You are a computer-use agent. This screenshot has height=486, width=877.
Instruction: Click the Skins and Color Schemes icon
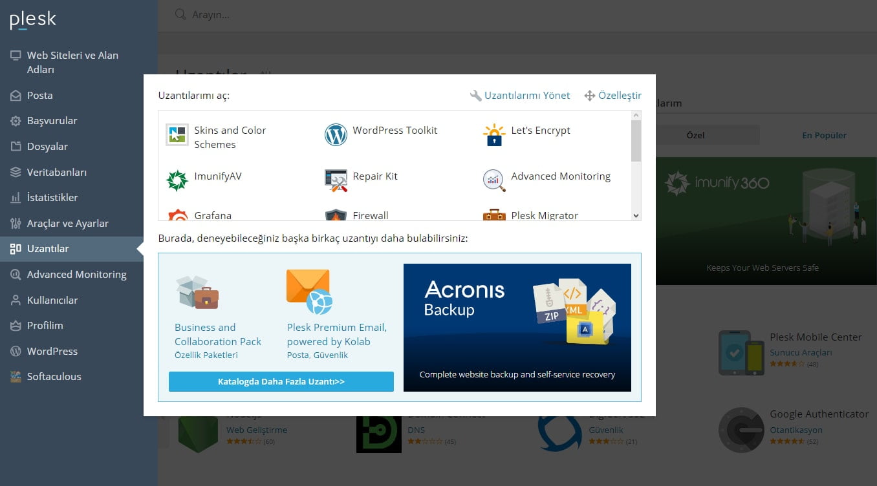(x=177, y=135)
